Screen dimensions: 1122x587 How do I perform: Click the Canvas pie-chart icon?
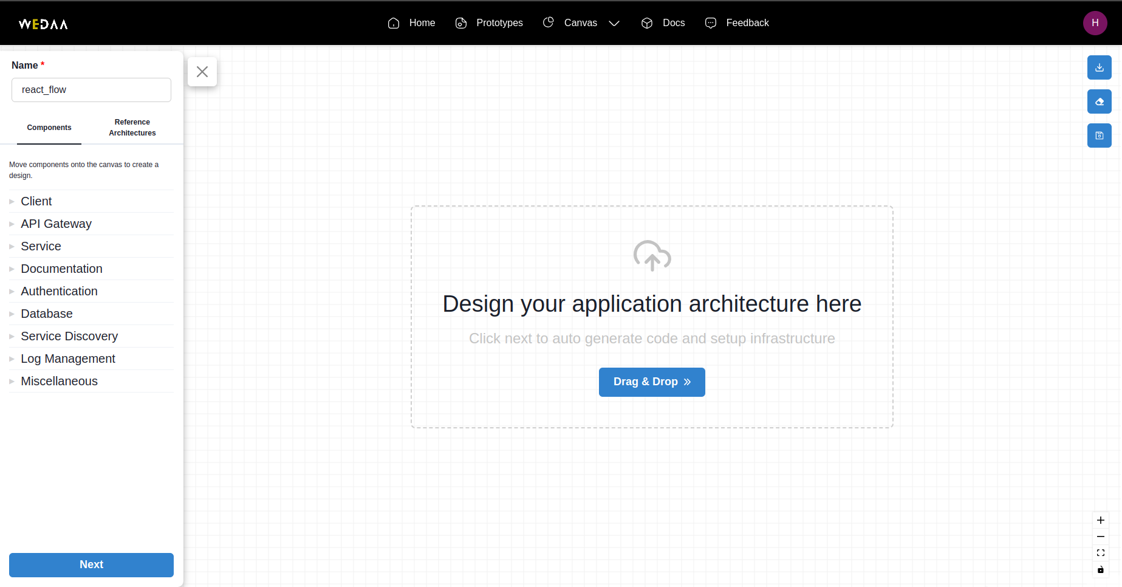[548, 22]
